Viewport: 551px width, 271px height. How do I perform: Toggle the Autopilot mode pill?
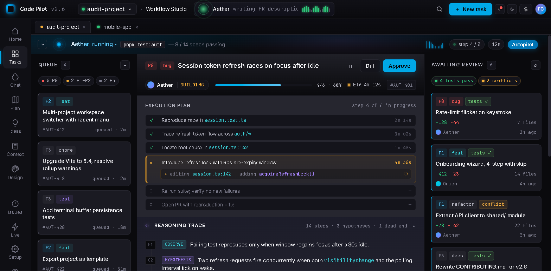click(523, 45)
